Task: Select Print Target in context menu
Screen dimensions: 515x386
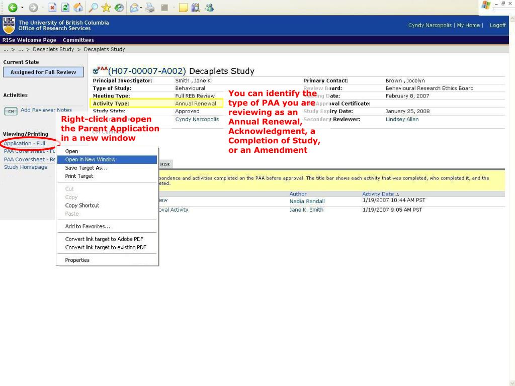Action: tap(107, 176)
